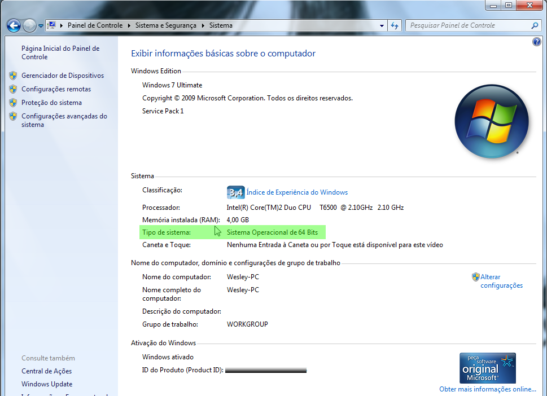Image resolution: width=547 pixels, height=396 pixels.
Task: Click the shield icon beside Proteção do sistema
Action: 13,103
